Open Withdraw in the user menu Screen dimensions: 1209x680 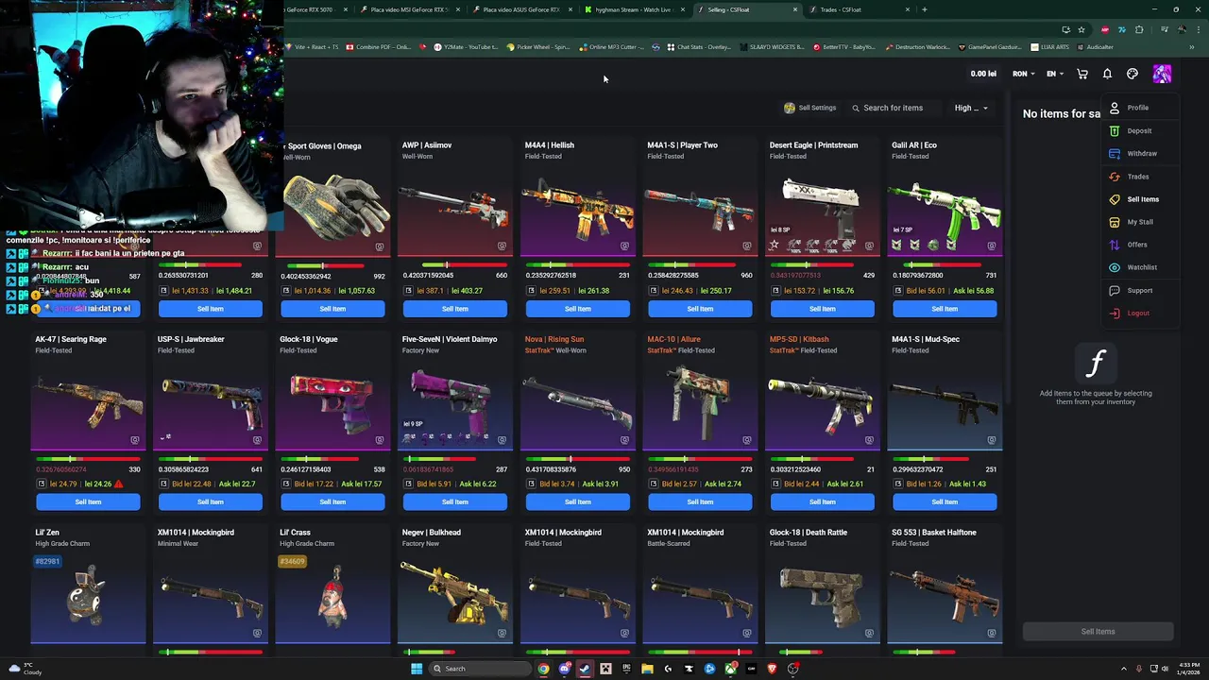(x=1141, y=153)
